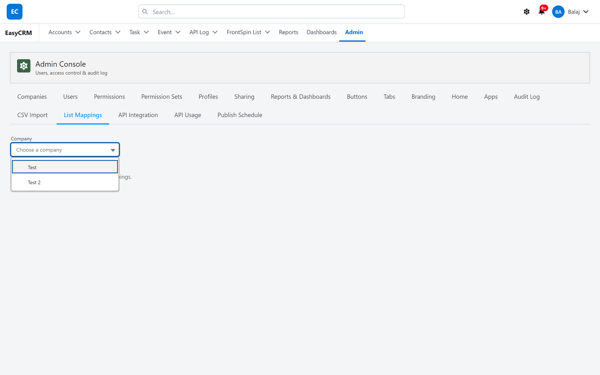Click the search magnifier icon

pos(145,12)
